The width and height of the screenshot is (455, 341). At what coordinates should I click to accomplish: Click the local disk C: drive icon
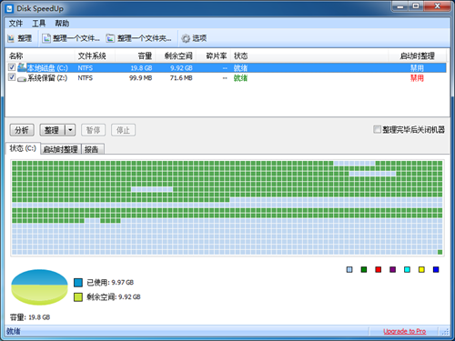[x=22, y=67]
